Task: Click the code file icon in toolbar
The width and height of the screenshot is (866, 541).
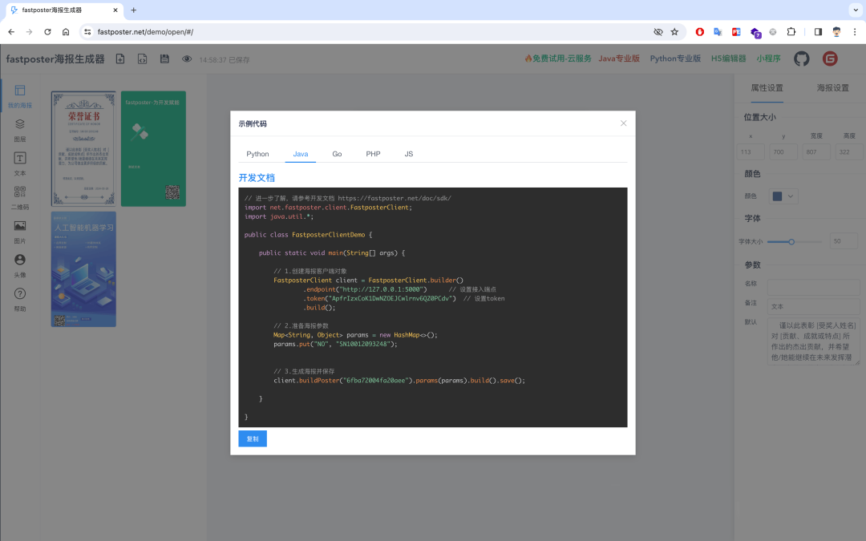Action: pos(142,59)
